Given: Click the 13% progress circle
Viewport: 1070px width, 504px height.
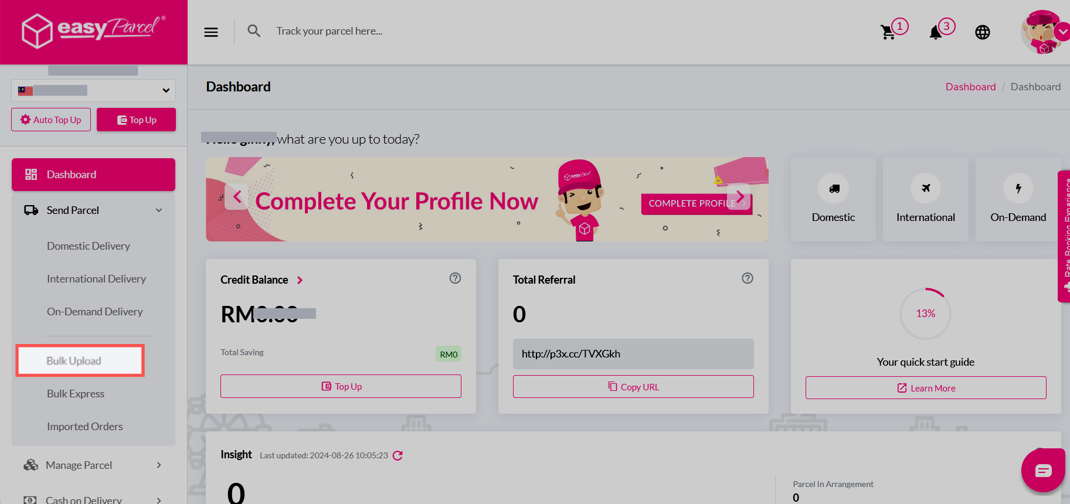Looking at the screenshot, I should [x=926, y=314].
